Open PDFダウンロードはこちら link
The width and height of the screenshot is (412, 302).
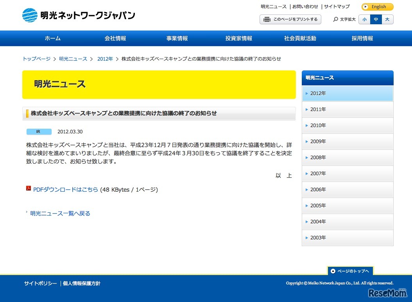click(65, 189)
